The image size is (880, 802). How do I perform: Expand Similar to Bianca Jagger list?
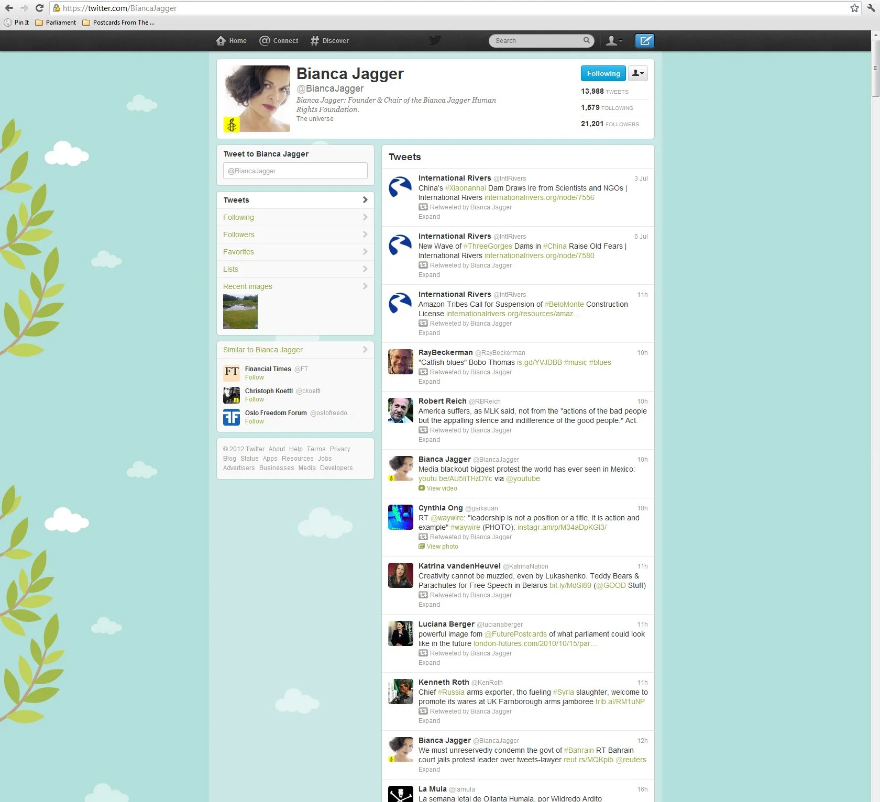[295, 350]
